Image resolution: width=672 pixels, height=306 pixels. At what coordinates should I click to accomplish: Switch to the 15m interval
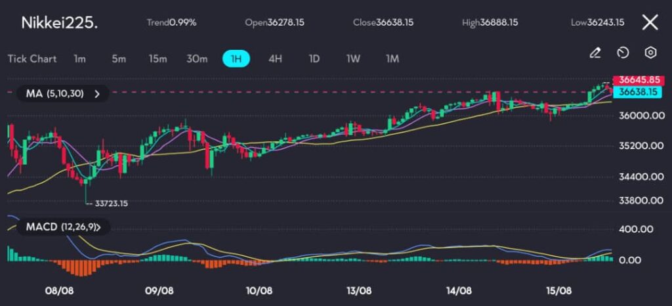tap(157, 58)
